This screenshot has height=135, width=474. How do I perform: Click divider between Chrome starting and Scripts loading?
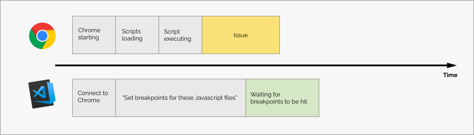point(116,35)
